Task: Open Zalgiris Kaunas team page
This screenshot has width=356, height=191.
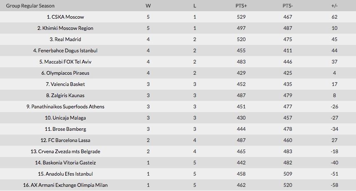Action: (x=68, y=95)
